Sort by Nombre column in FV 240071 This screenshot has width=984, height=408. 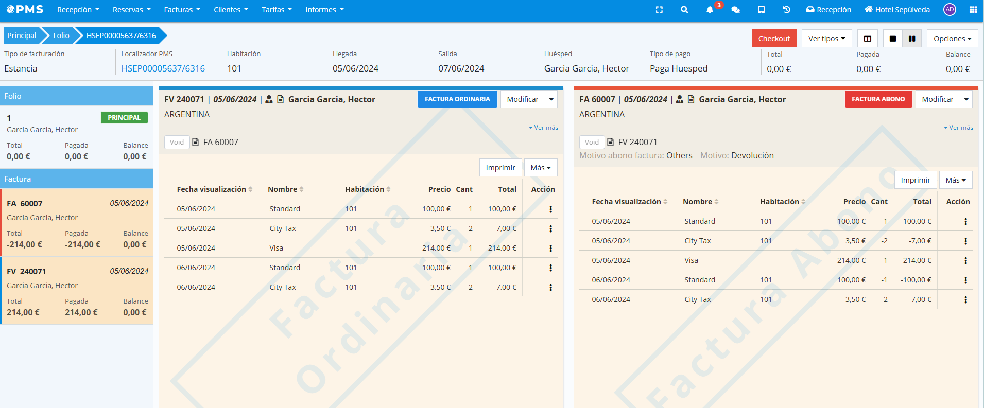pyautogui.click(x=285, y=189)
